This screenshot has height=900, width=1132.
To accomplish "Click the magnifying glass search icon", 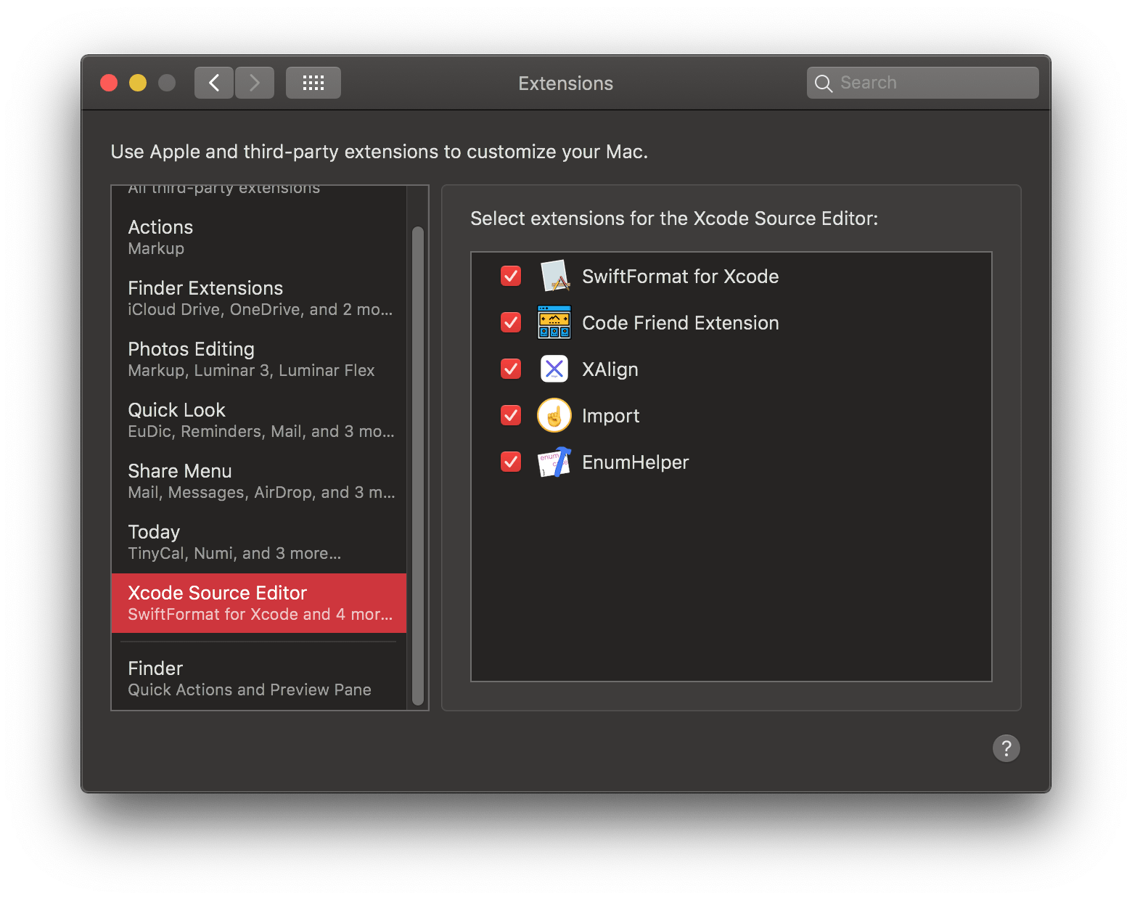I will pos(824,83).
